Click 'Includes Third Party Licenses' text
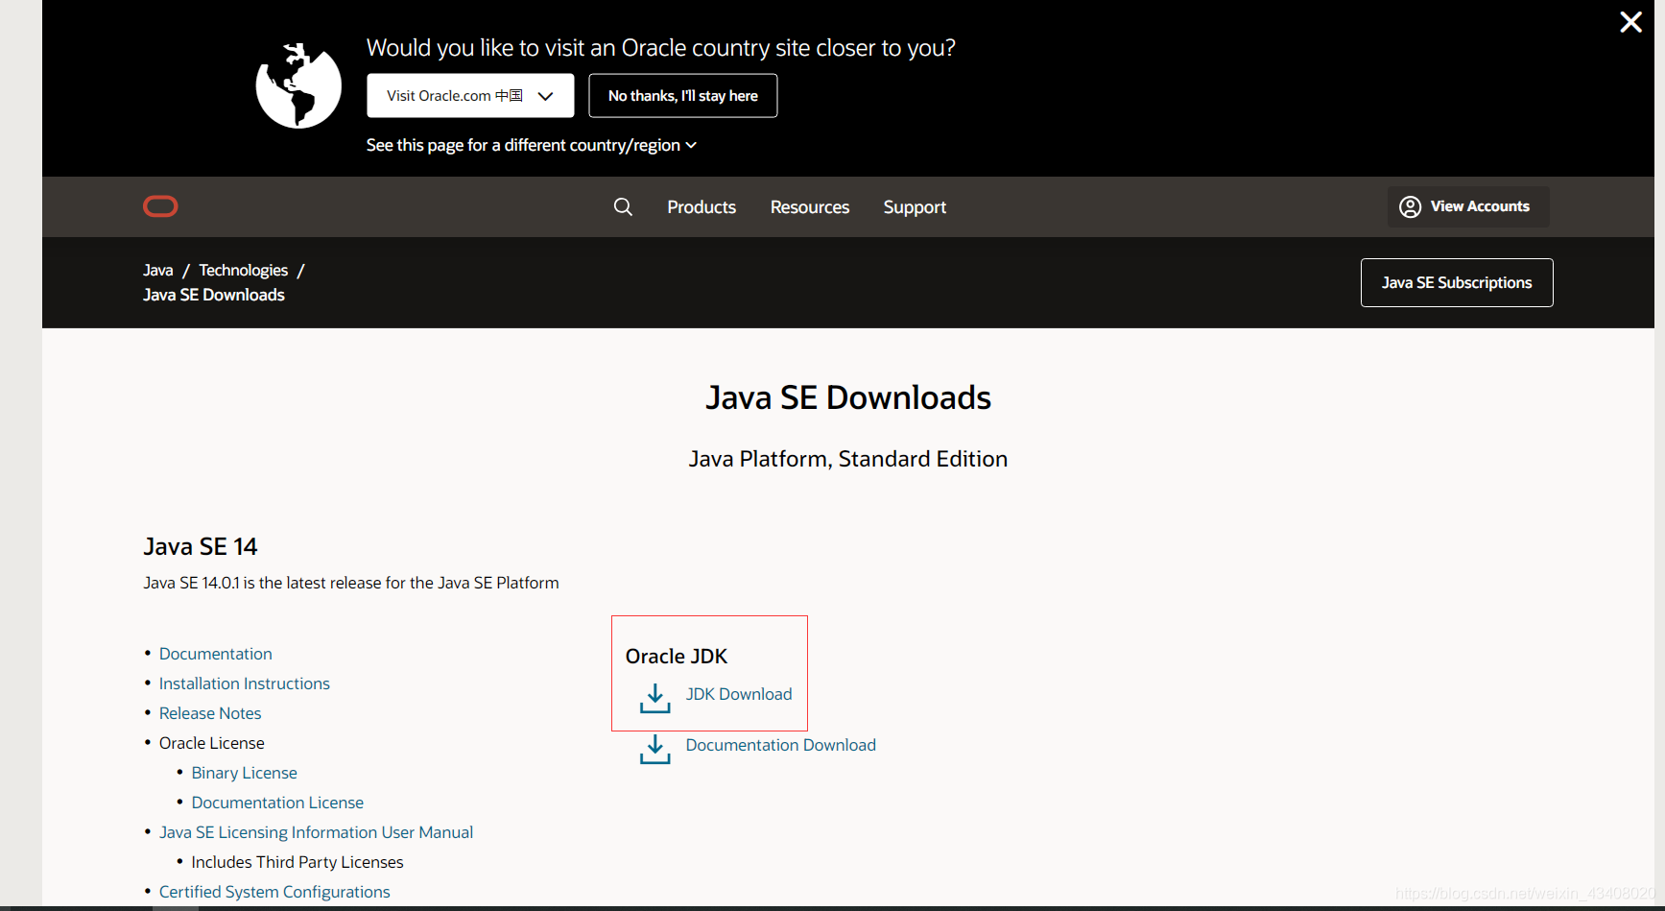1665x911 pixels. point(297,862)
